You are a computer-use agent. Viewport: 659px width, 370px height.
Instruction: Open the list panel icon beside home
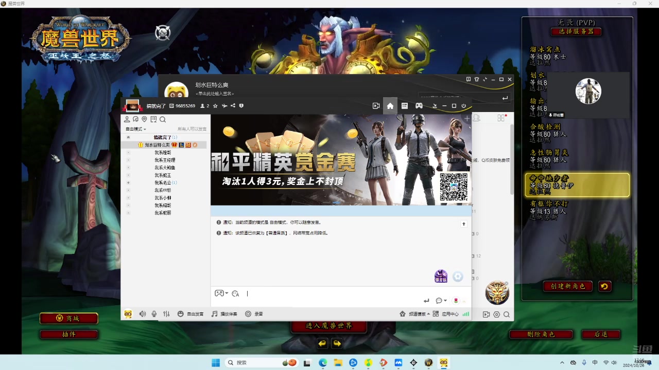[405, 106]
